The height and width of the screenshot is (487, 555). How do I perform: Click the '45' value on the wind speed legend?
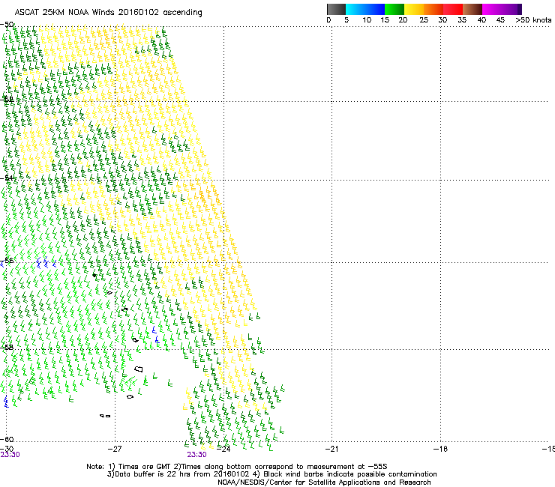pyautogui.click(x=500, y=20)
